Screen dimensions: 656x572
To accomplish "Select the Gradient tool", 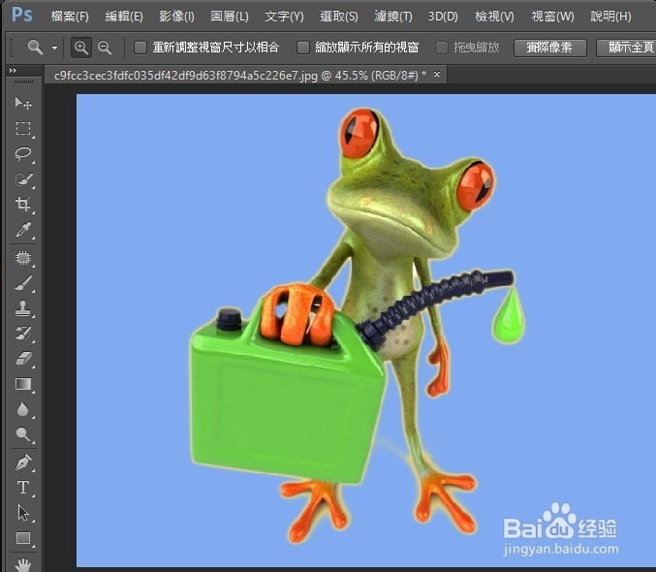I will point(23,384).
